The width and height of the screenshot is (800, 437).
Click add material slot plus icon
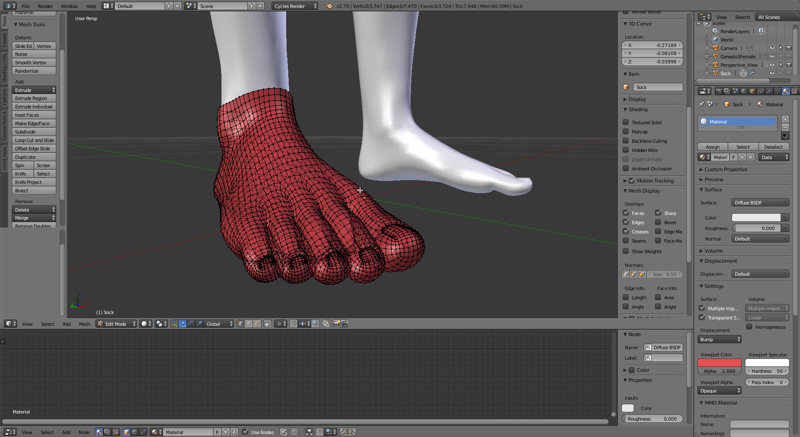(x=785, y=119)
